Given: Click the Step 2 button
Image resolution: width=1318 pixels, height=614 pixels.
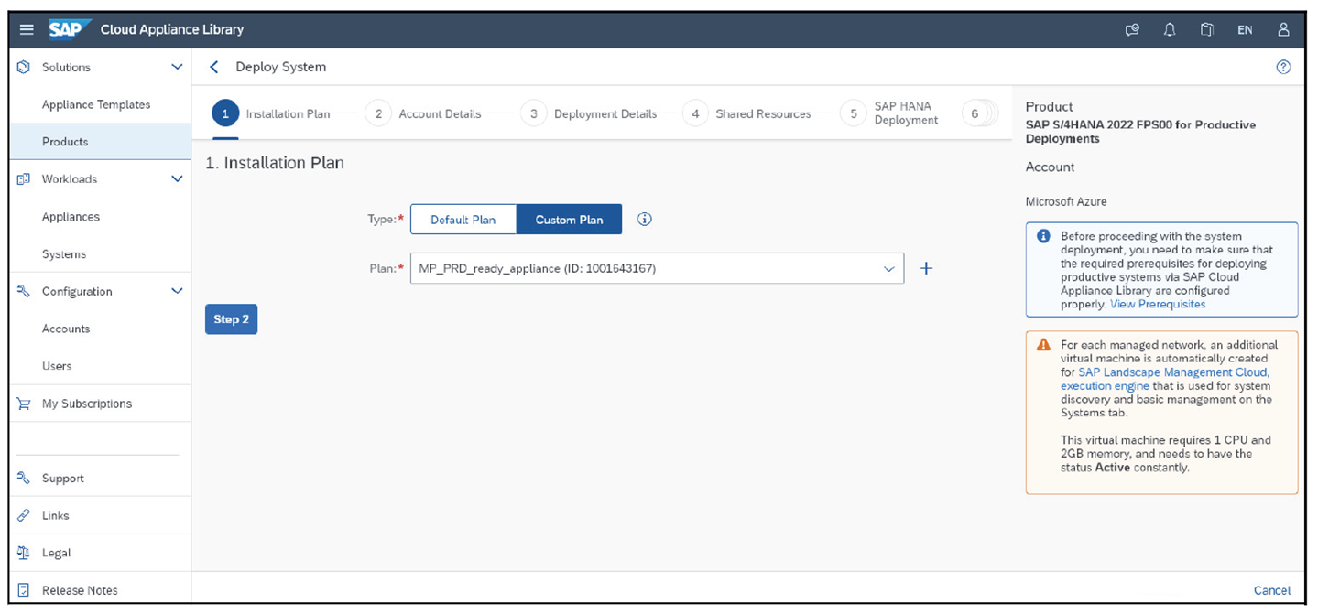Looking at the screenshot, I should pyautogui.click(x=231, y=318).
